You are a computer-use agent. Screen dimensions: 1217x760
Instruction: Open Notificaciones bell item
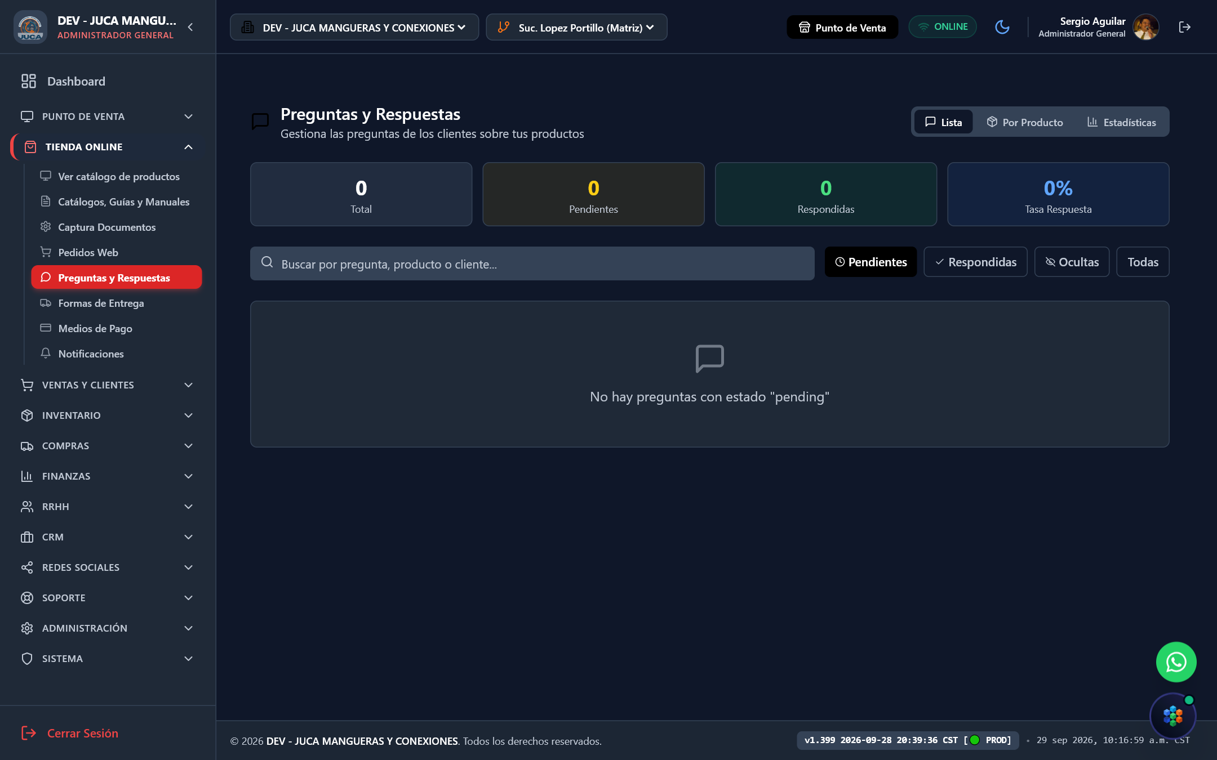[x=117, y=354]
